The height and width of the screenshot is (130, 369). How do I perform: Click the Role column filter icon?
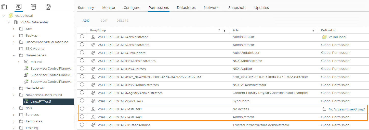coord(313,30)
